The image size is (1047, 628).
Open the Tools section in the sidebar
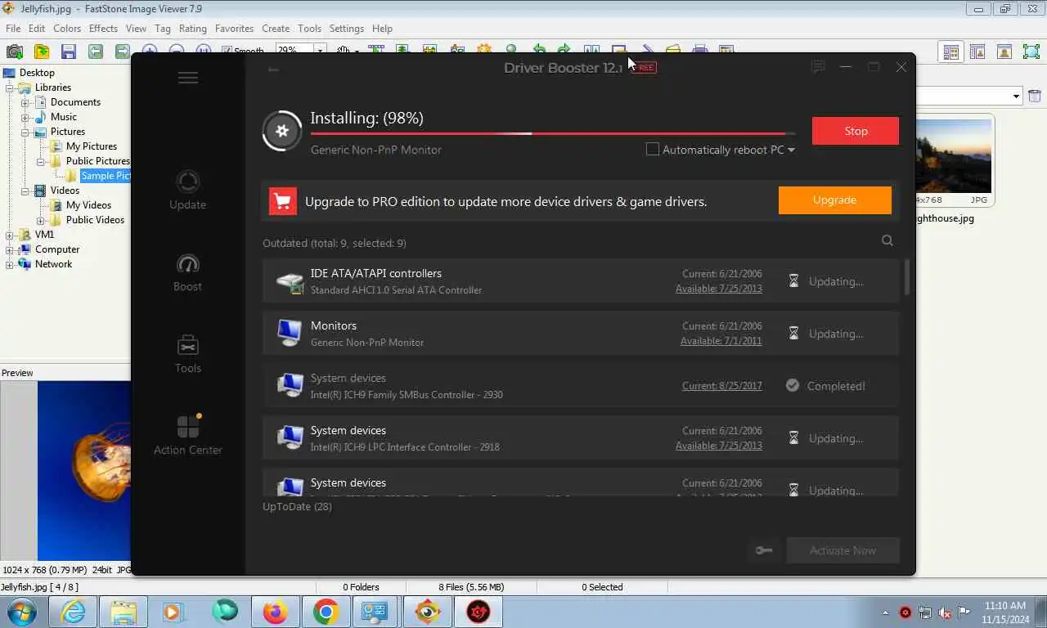[x=187, y=354]
